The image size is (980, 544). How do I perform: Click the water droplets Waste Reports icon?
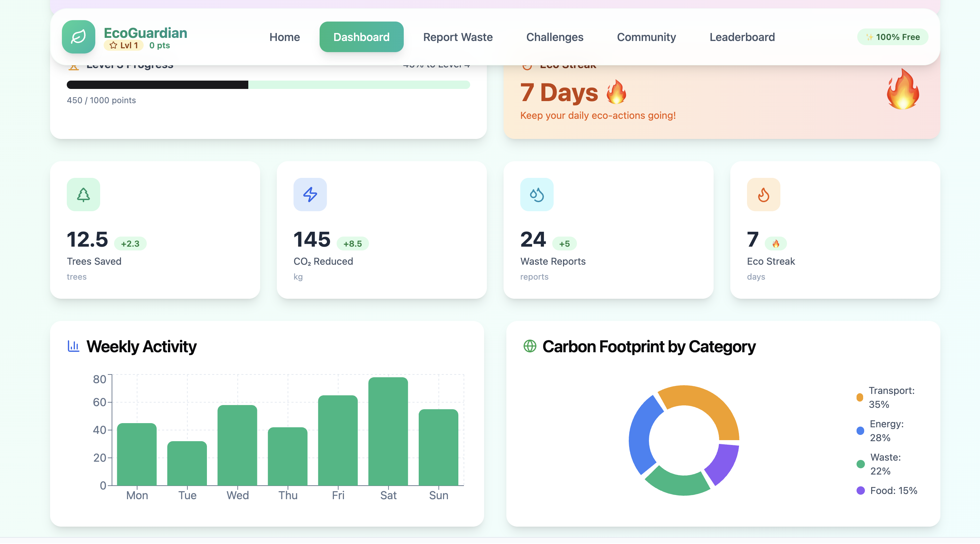[536, 195]
